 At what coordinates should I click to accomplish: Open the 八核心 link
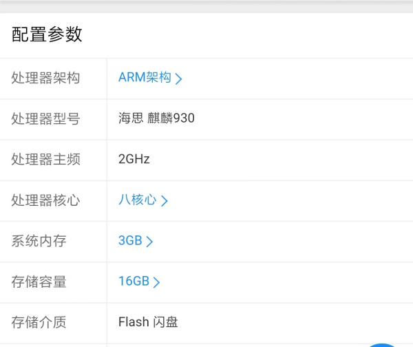(x=138, y=200)
